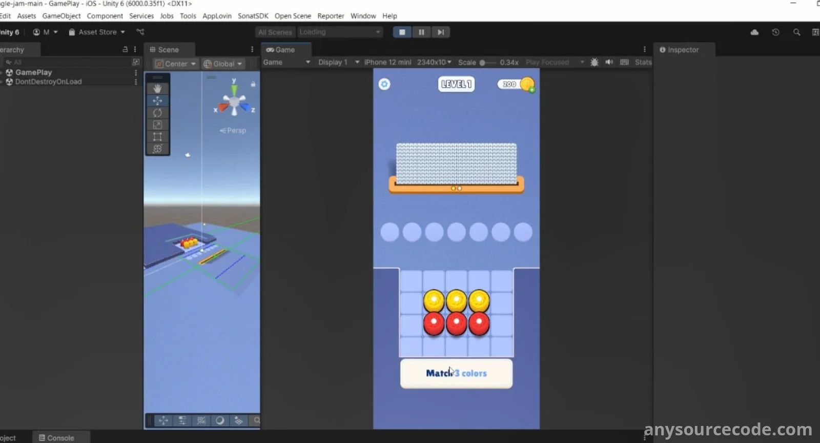Toggle the Gizmos bug icon in Game view
Image resolution: width=820 pixels, height=443 pixels.
tap(594, 62)
